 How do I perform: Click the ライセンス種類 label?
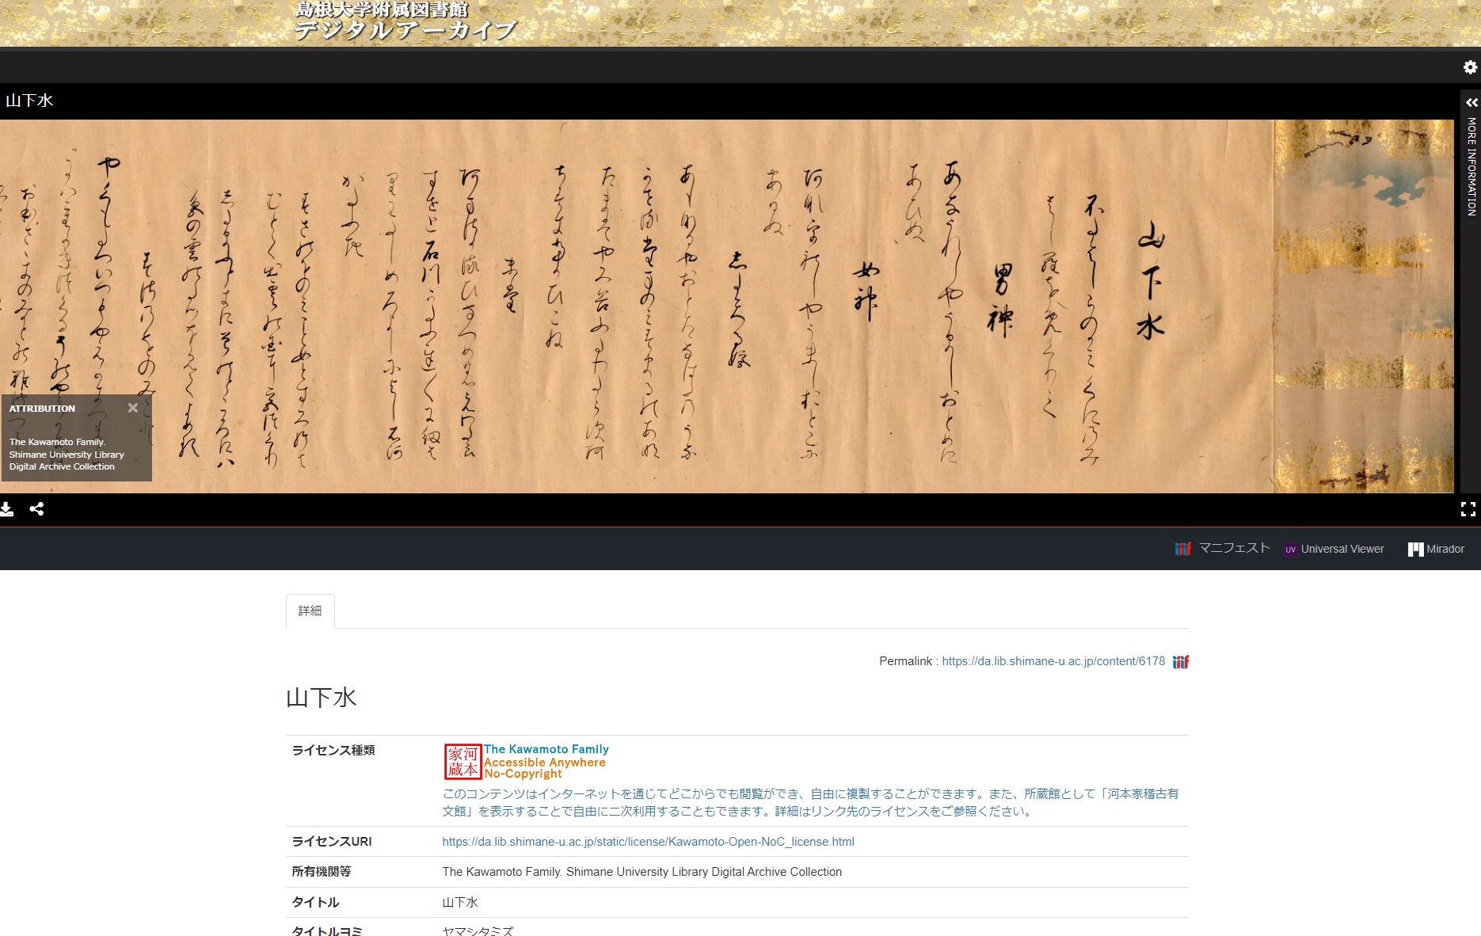click(x=333, y=750)
